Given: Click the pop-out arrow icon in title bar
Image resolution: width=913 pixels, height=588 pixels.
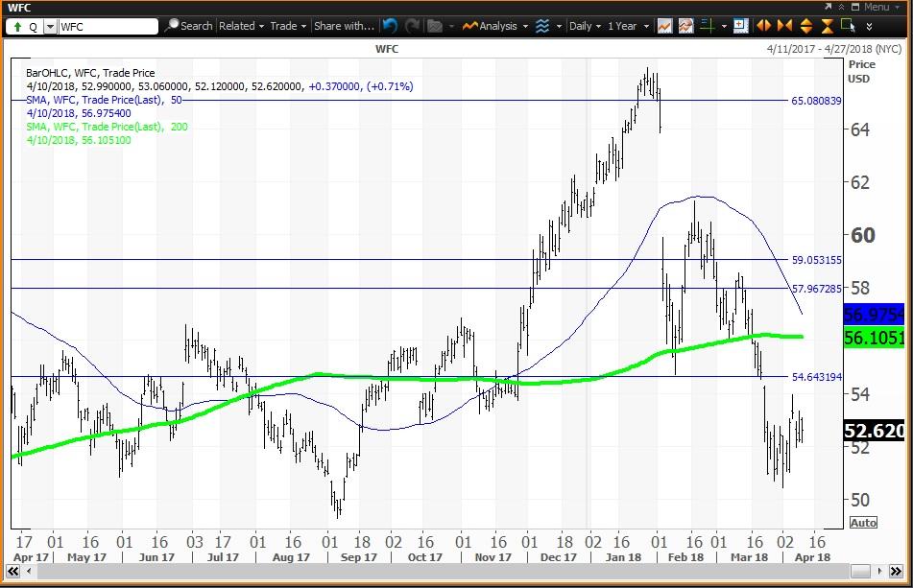Looking at the screenshot, I should (828, 7).
